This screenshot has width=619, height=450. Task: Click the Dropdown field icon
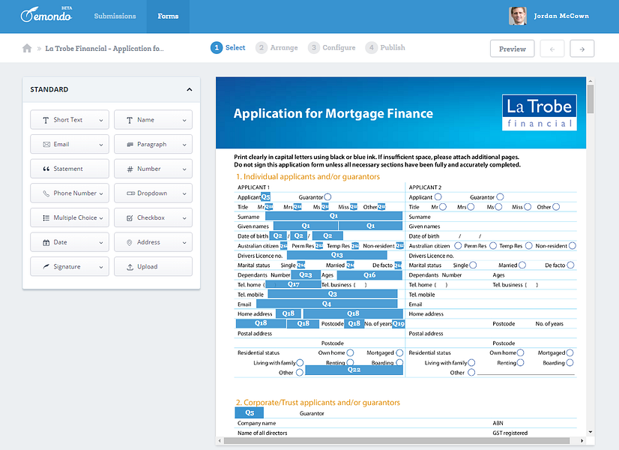(130, 193)
